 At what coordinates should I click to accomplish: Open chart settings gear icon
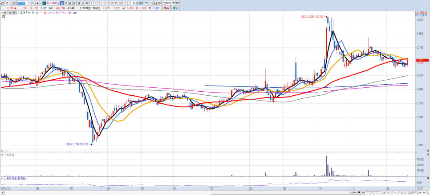pos(159,3)
